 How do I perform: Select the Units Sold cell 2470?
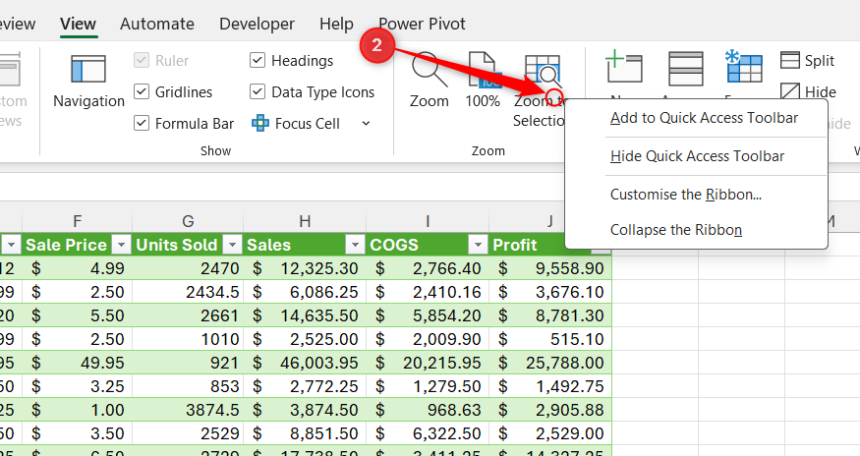point(188,268)
